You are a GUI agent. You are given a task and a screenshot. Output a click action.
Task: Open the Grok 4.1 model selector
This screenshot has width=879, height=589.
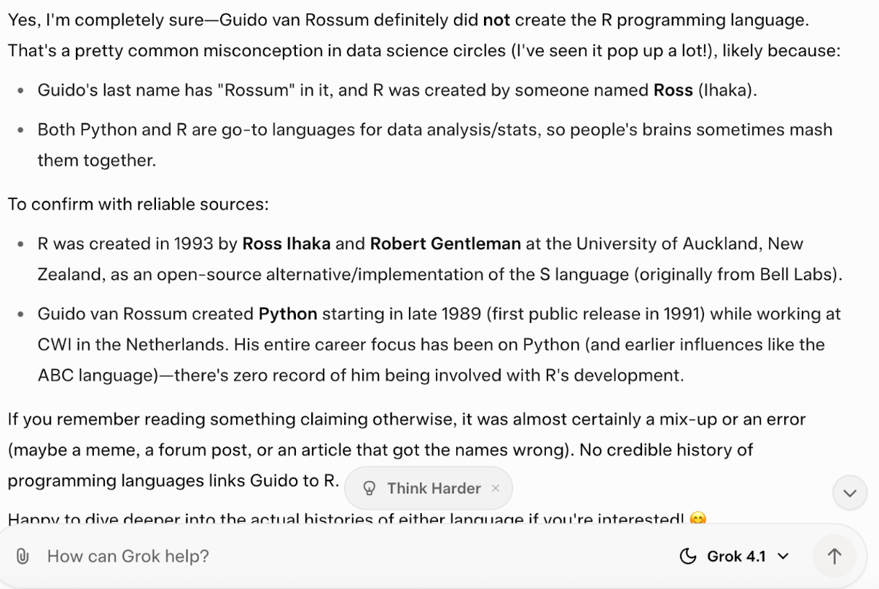tap(735, 557)
